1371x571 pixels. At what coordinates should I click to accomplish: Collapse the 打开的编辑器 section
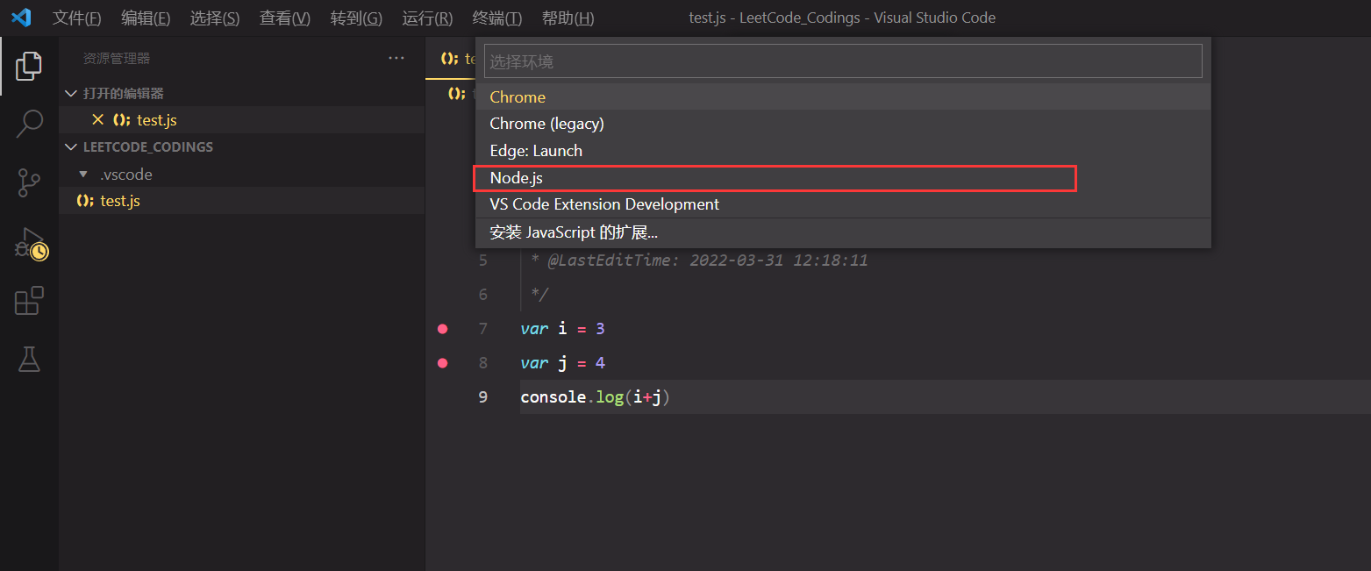coord(71,94)
